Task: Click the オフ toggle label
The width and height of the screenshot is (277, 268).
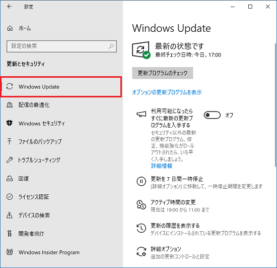Action: coord(229,115)
